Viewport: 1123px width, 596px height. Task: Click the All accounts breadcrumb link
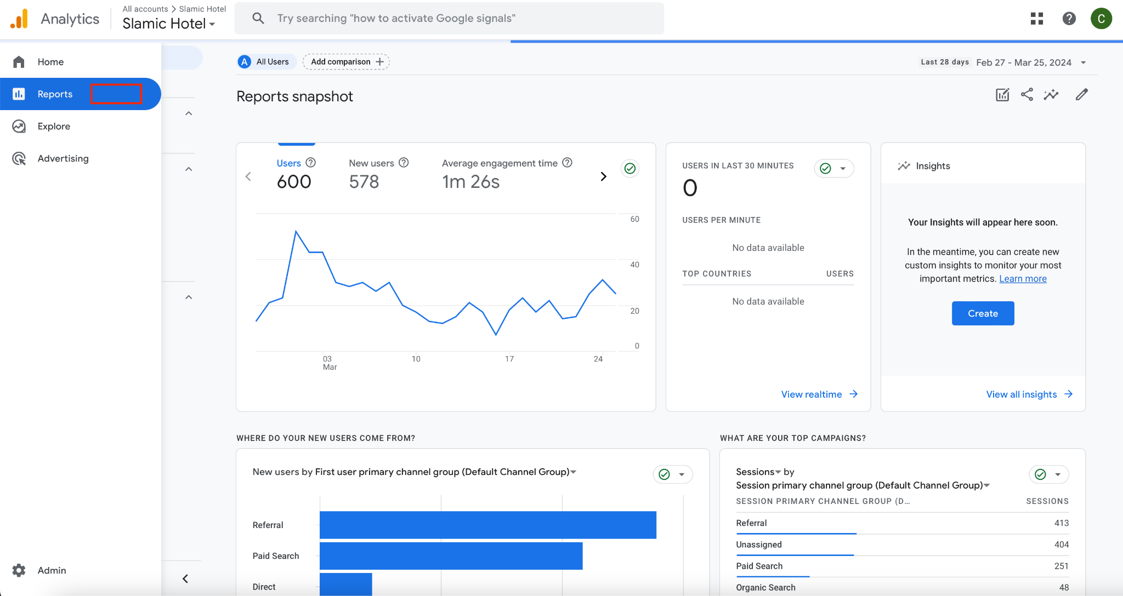(145, 9)
